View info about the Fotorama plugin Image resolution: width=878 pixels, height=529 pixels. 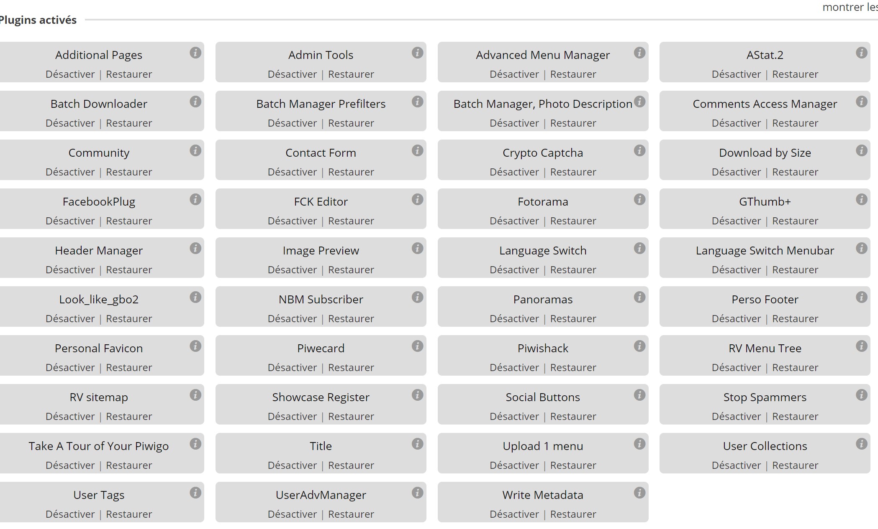coord(639,199)
